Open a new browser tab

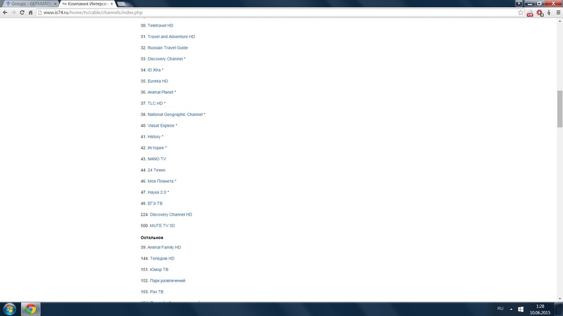pyautogui.click(x=122, y=4)
